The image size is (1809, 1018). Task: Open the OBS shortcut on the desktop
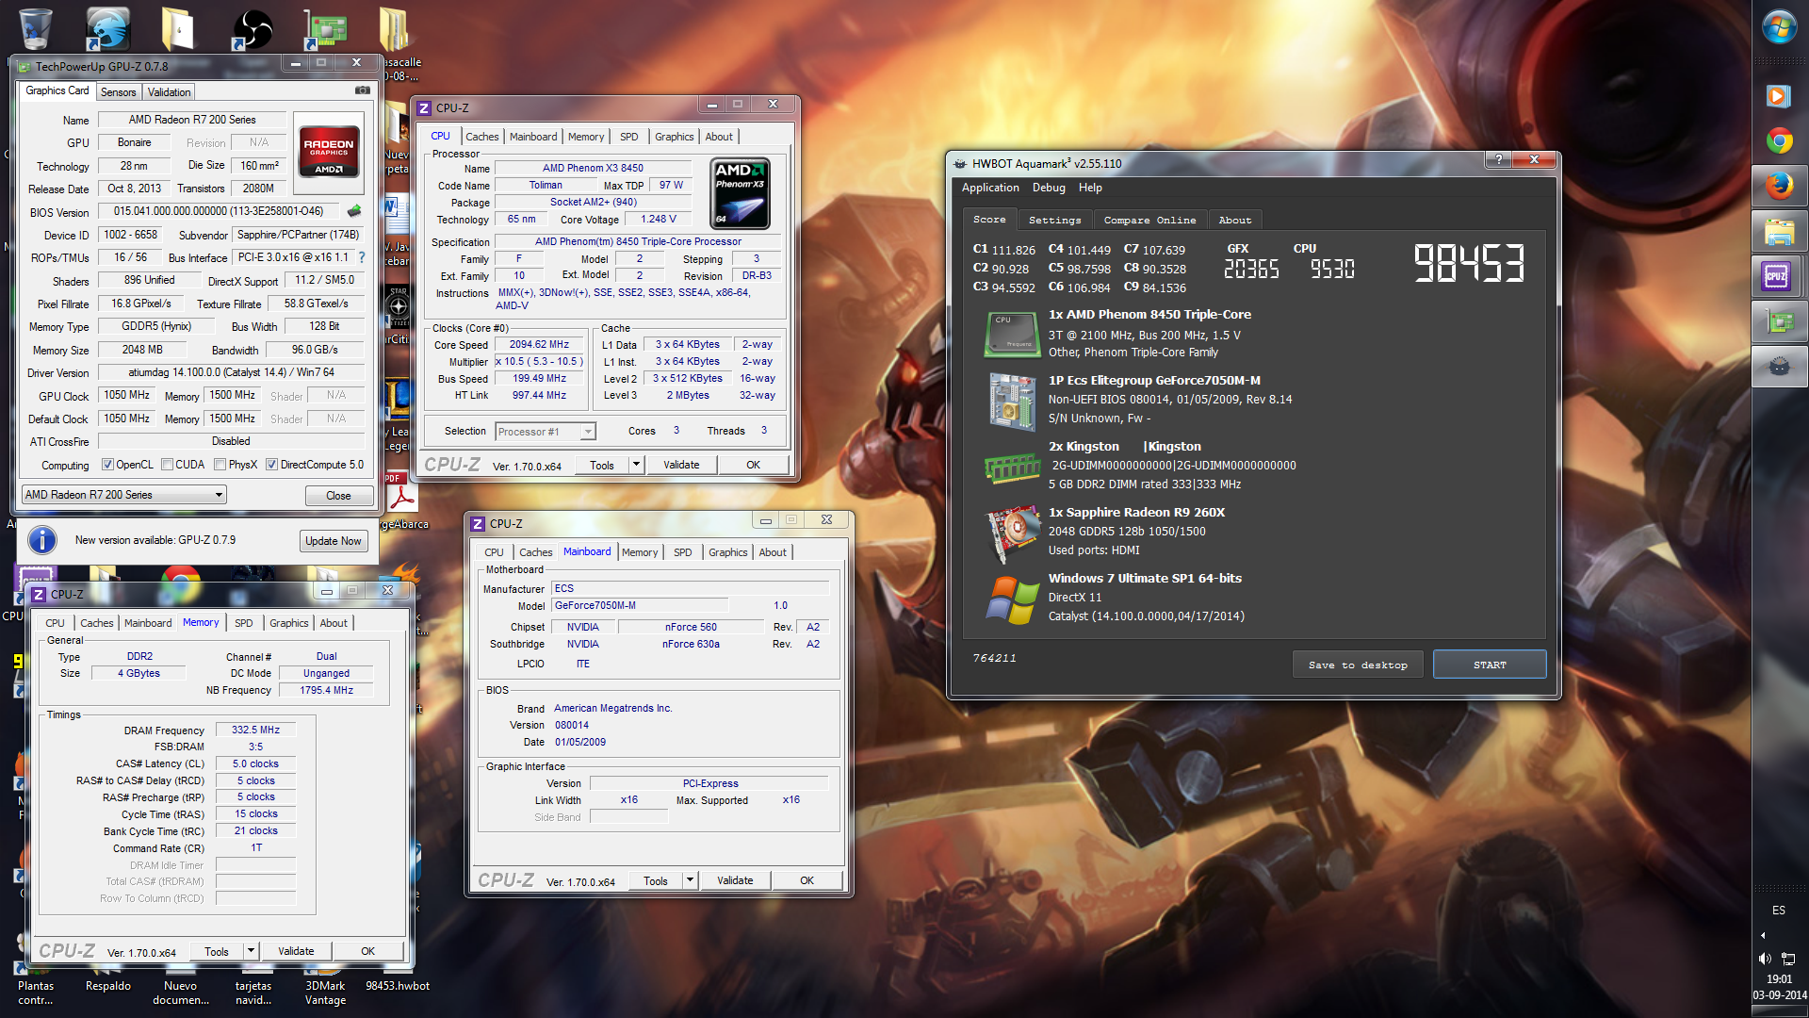[253, 28]
